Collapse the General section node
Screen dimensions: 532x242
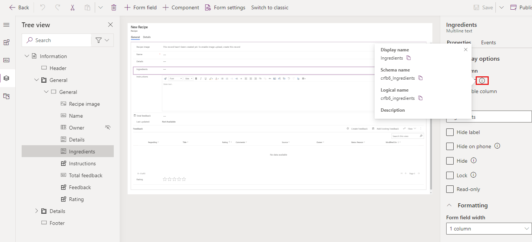click(46, 92)
